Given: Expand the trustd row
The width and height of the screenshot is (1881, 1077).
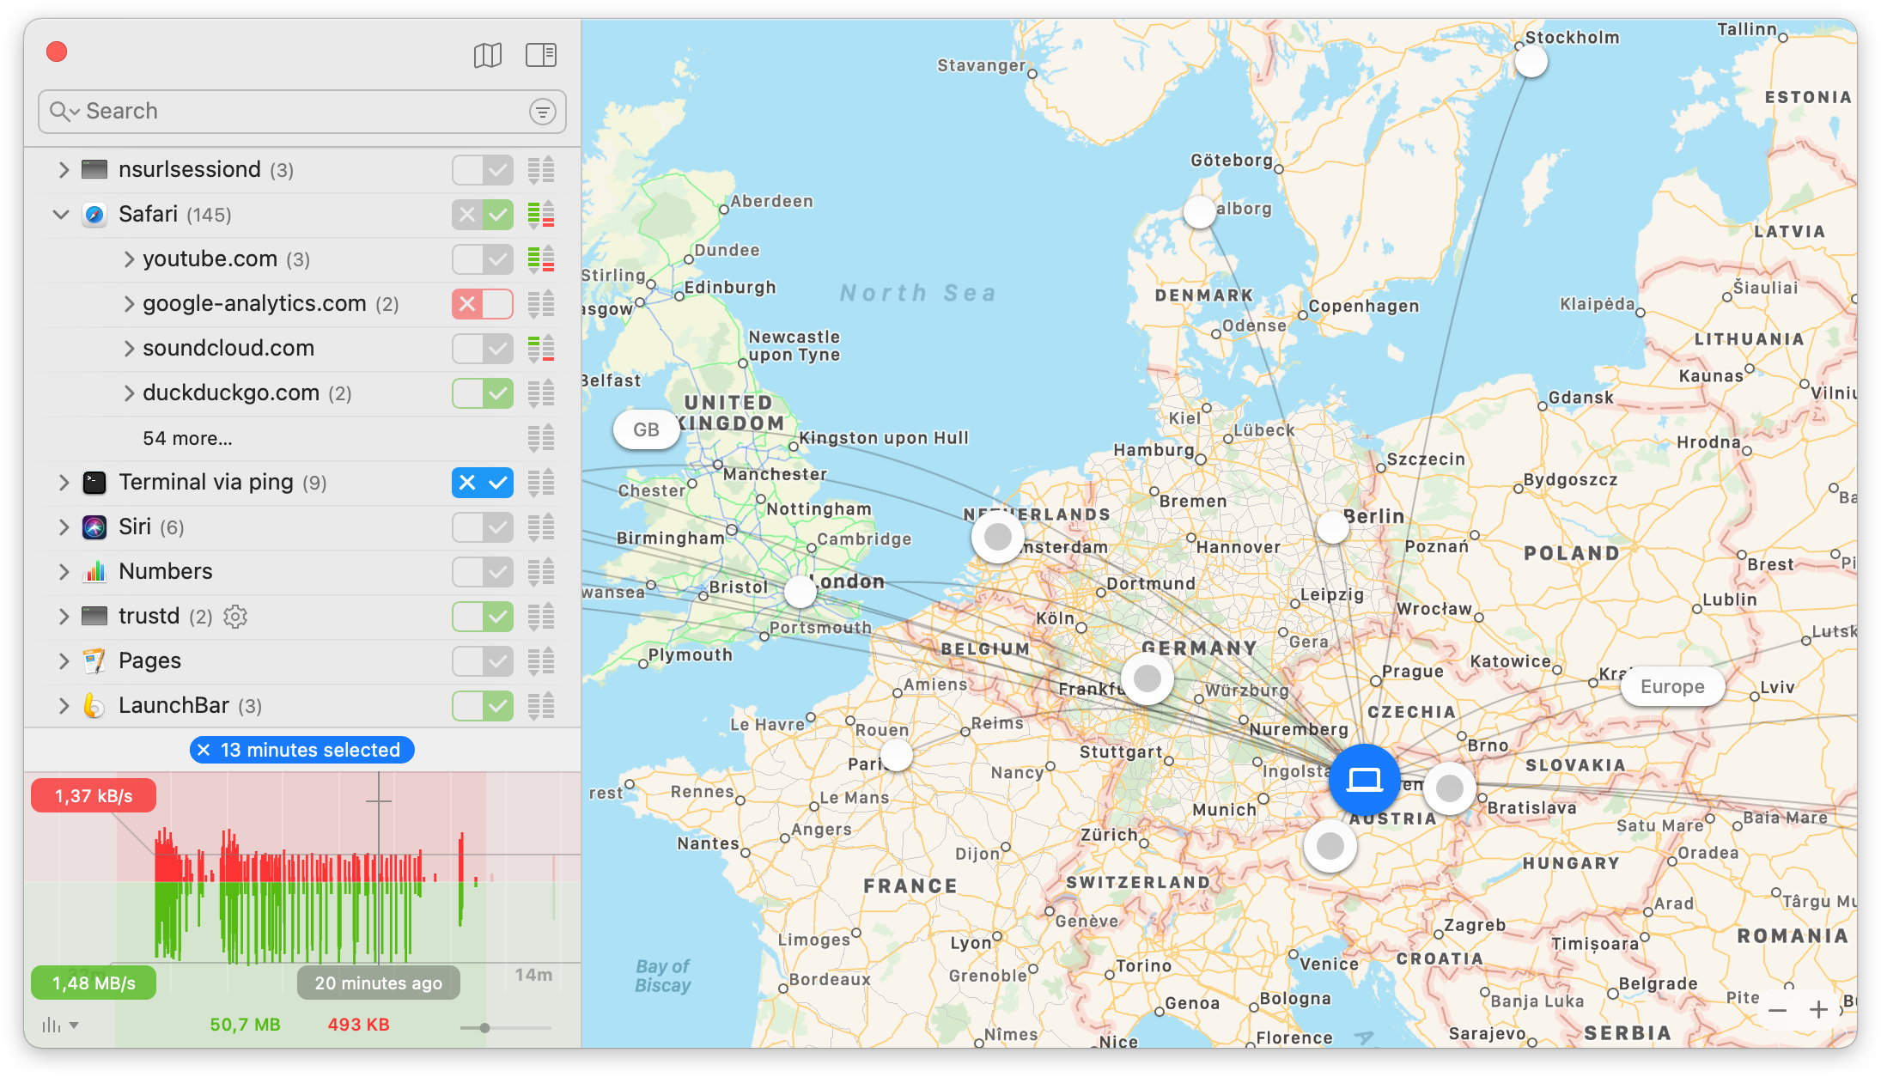Looking at the screenshot, I should coord(63,617).
